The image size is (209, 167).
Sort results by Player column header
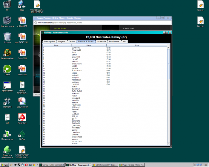click(x=89, y=45)
